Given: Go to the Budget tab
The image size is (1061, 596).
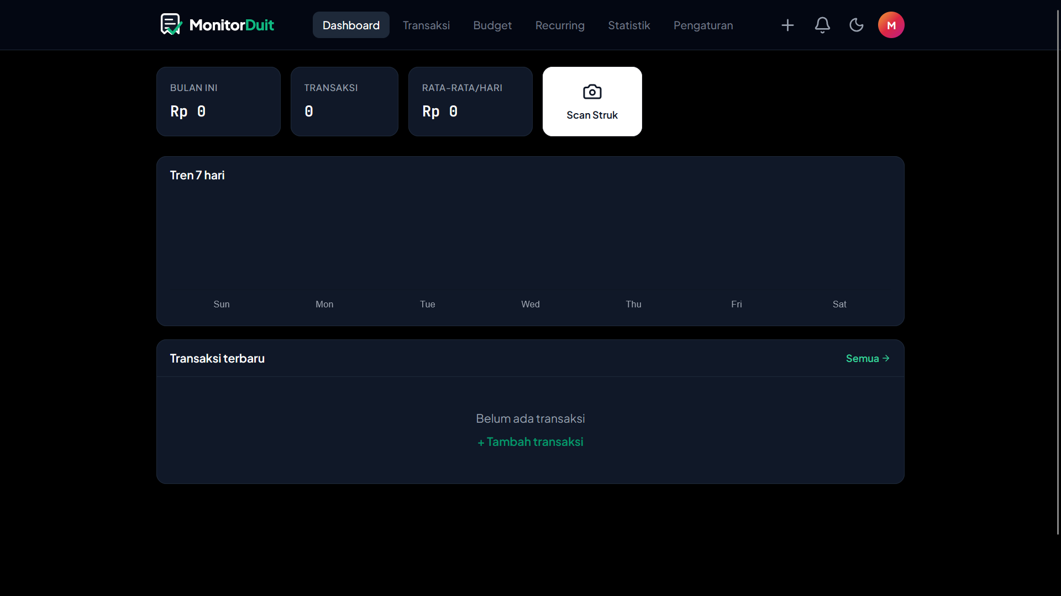Looking at the screenshot, I should click(492, 25).
